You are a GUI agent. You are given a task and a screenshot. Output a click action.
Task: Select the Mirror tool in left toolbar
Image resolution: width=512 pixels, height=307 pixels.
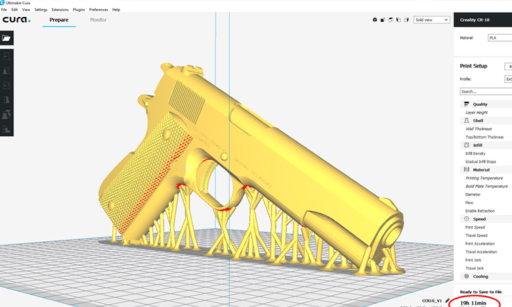click(x=6, y=100)
